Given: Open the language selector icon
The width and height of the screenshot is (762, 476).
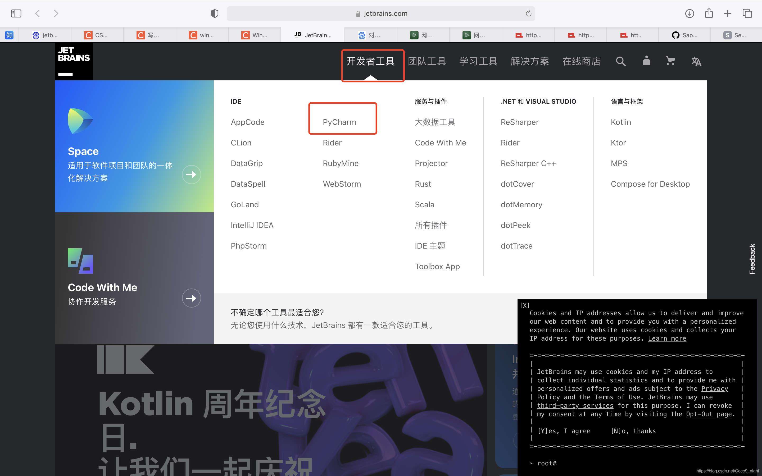Looking at the screenshot, I should coord(696,61).
